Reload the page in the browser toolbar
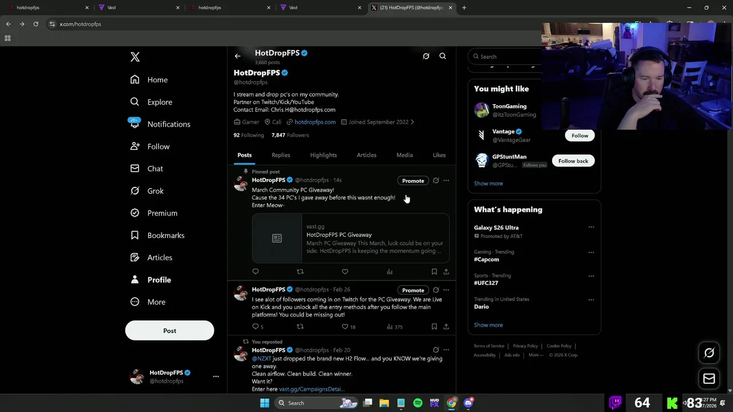The height and width of the screenshot is (412, 733). [36, 24]
